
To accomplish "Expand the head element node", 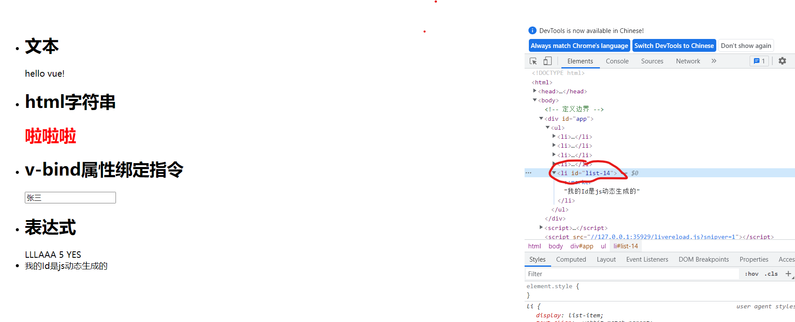I will pos(535,91).
